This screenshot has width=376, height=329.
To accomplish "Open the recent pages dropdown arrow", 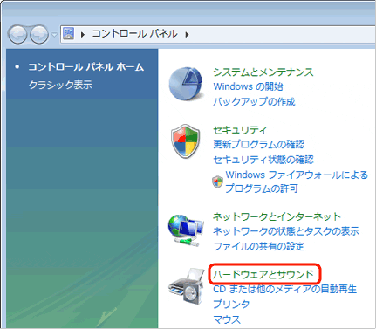I will pos(54,35).
